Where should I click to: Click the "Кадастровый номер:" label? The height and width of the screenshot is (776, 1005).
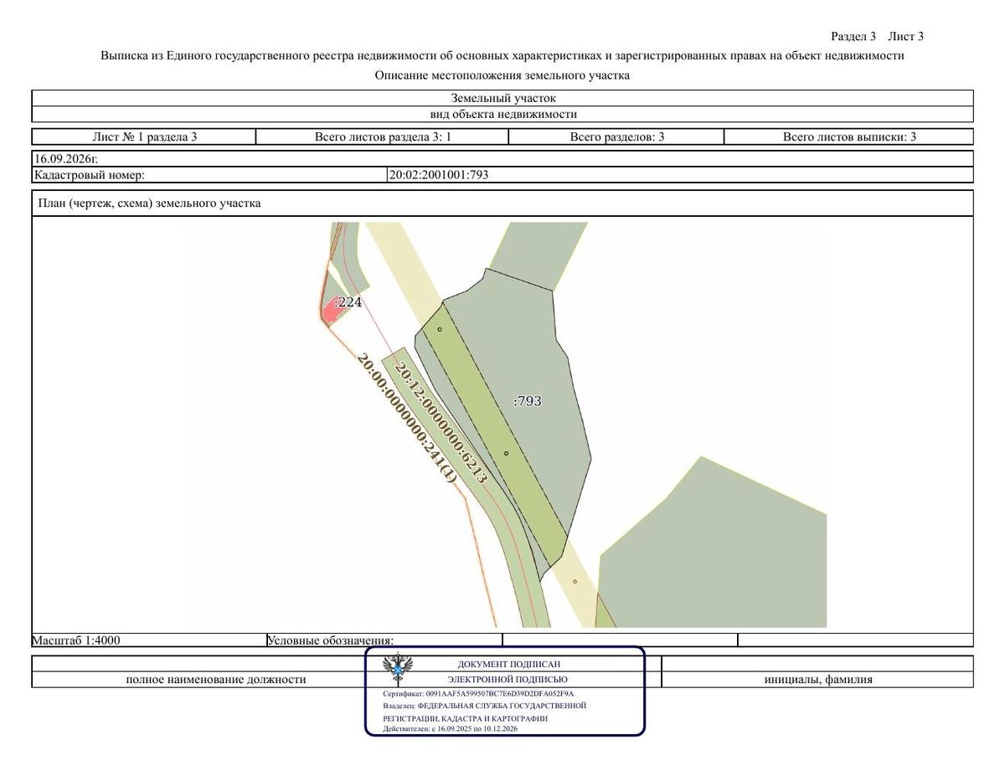[x=90, y=175]
